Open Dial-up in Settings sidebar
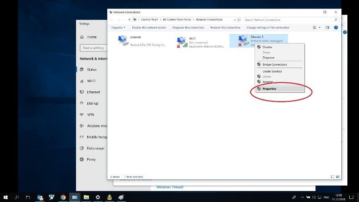The image size is (359, 202). [92, 103]
